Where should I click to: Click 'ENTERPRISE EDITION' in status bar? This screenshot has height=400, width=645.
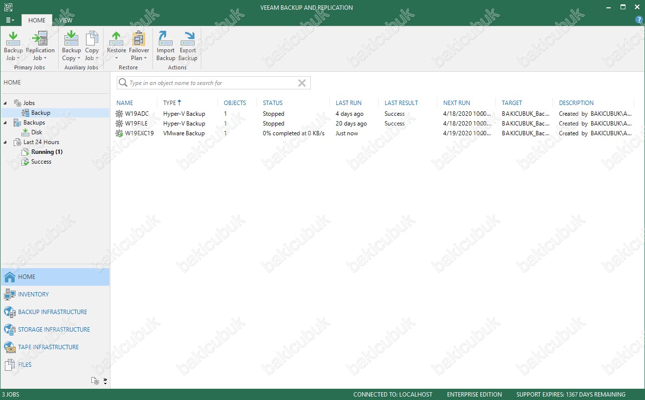coord(474,395)
